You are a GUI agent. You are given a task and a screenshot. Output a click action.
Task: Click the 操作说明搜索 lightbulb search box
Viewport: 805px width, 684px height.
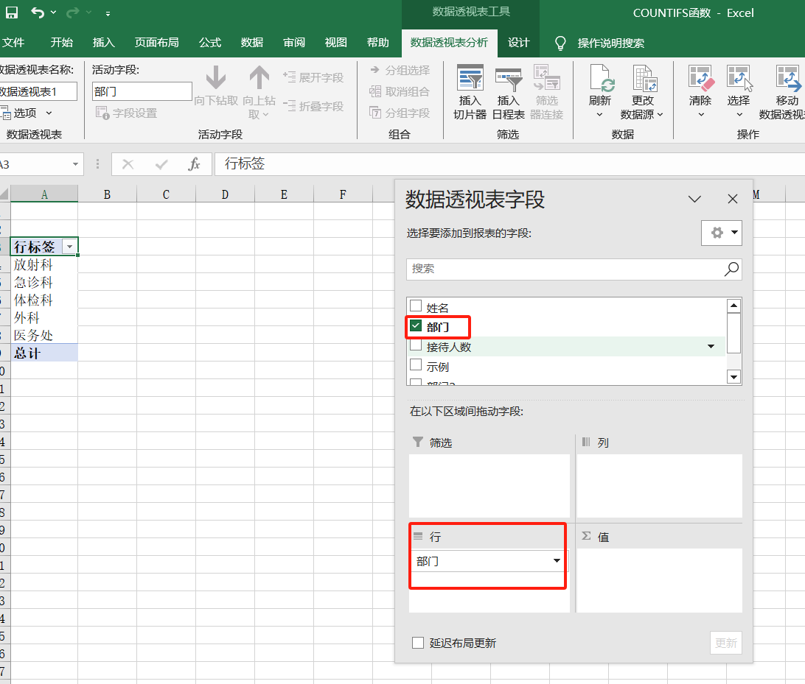pyautogui.click(x=599, y=43)
